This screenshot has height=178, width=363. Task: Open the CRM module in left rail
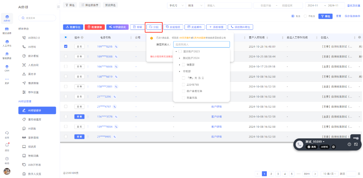[x=7, y=67]
